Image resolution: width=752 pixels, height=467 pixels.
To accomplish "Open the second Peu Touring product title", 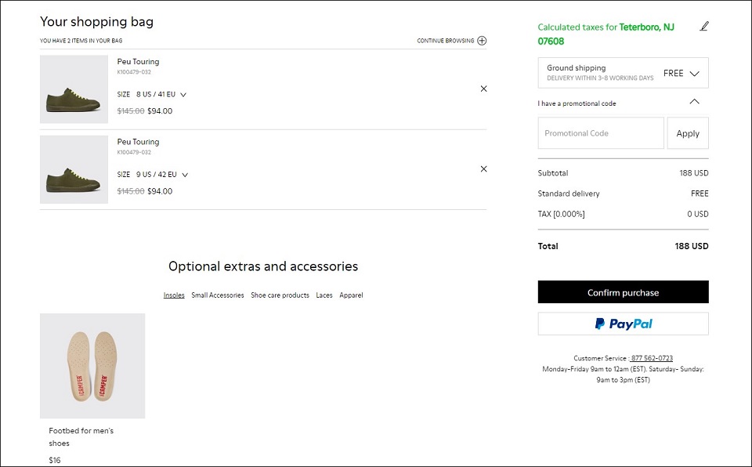I will pos(138,142).
